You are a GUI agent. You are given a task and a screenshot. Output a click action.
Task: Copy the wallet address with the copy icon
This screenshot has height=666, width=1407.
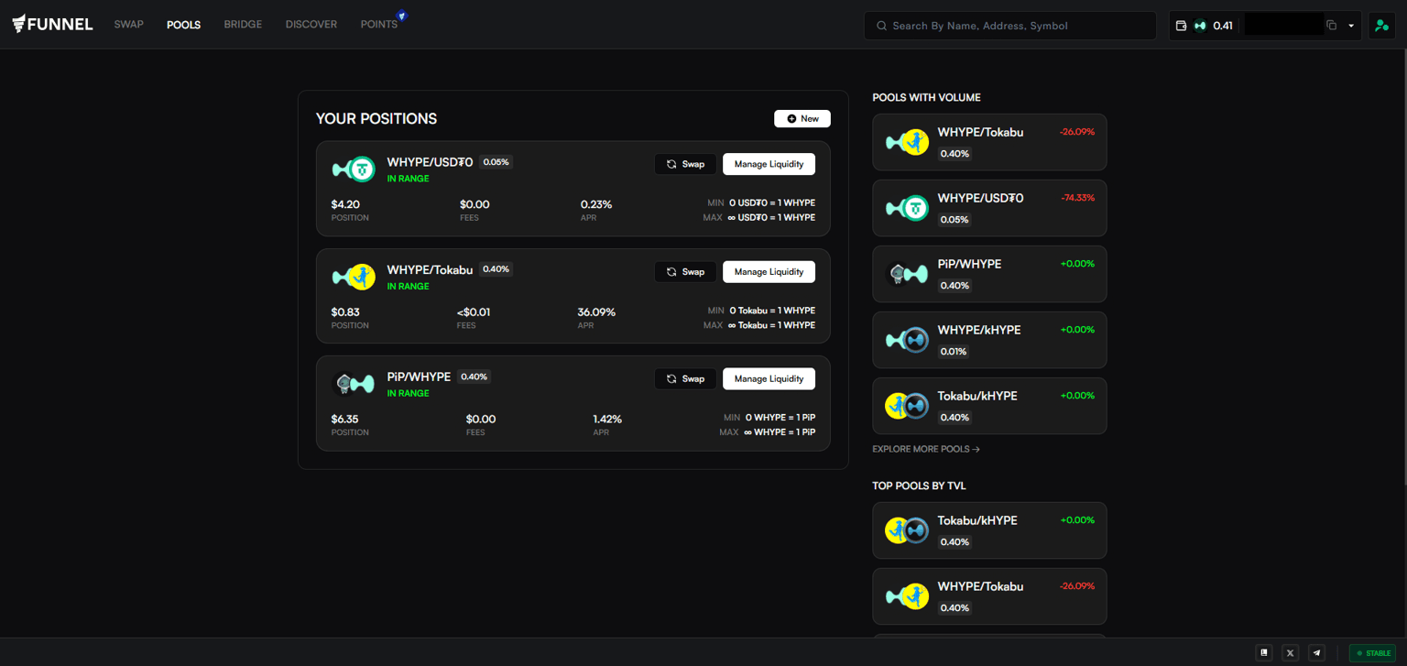[1331, 26]
